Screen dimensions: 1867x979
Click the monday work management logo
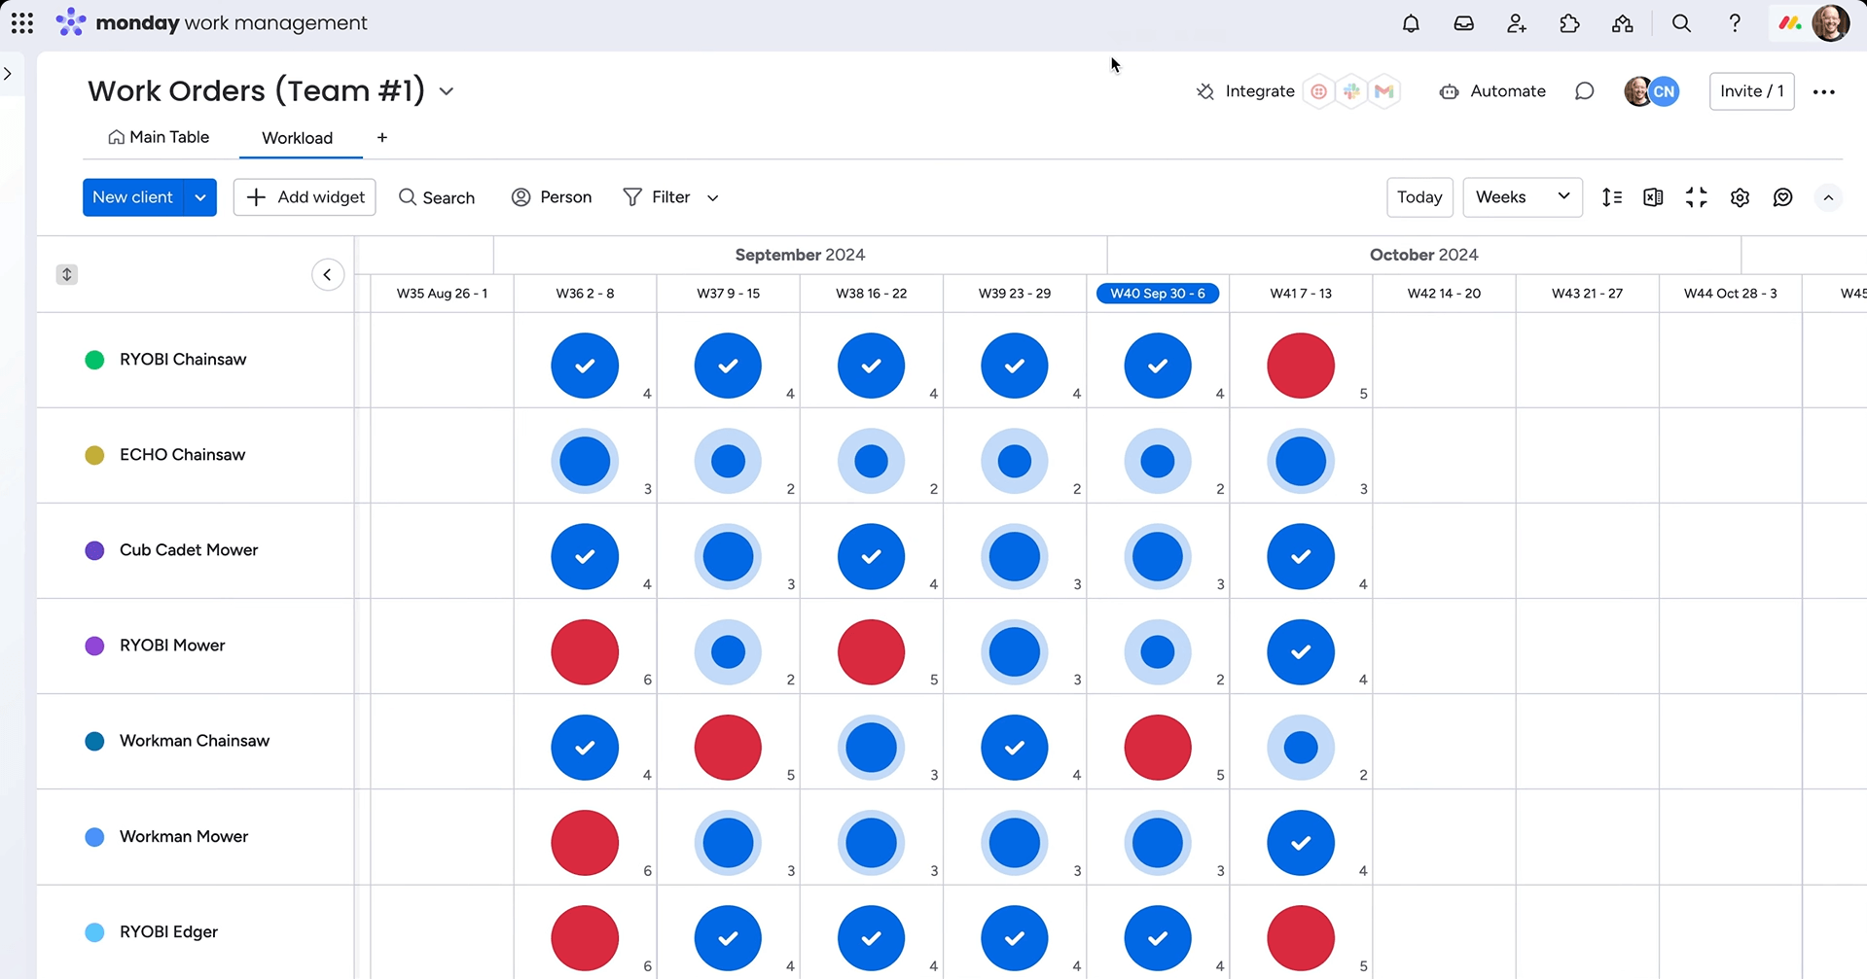pos(212,22)
